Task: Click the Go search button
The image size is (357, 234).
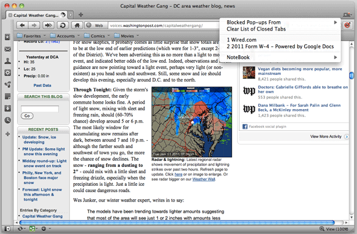Action: point(27,116)
